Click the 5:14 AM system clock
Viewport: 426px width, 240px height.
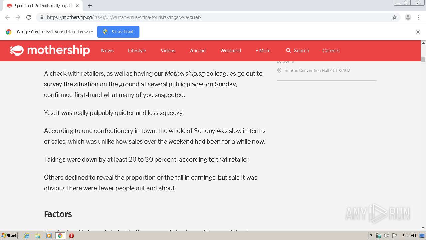[x=409, y=236]
